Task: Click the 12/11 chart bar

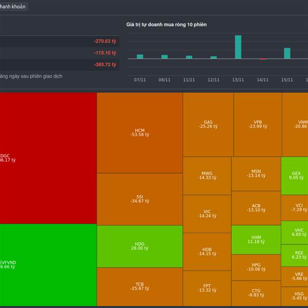Action: [214, 57]
